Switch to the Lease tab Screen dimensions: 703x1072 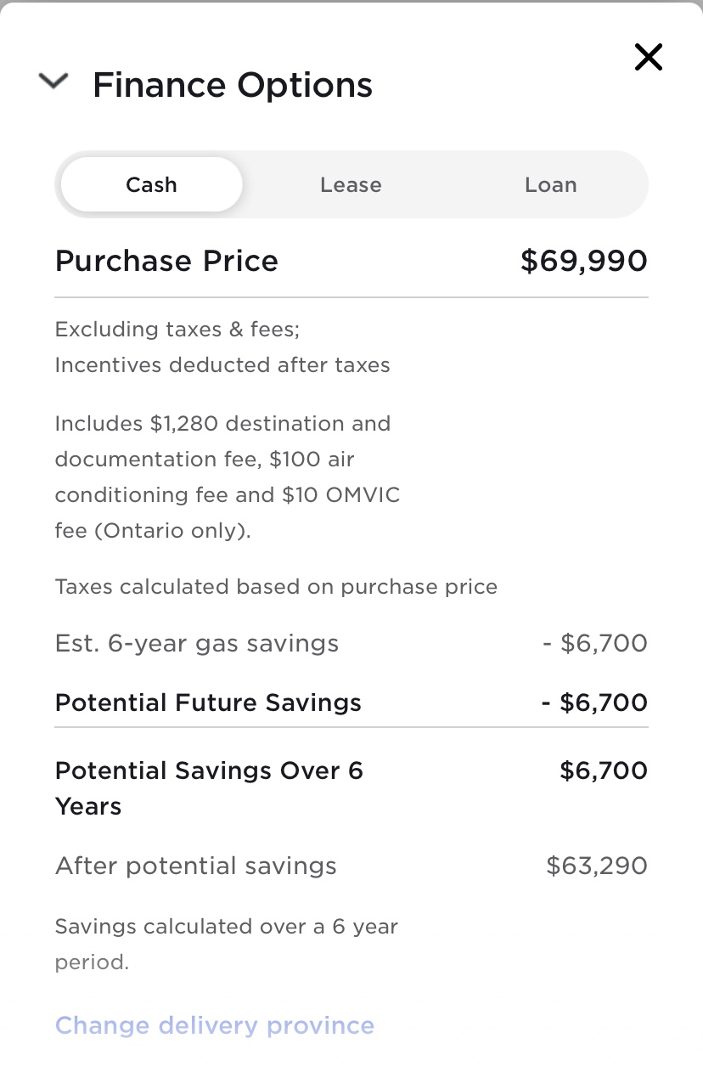click(351, 184)
